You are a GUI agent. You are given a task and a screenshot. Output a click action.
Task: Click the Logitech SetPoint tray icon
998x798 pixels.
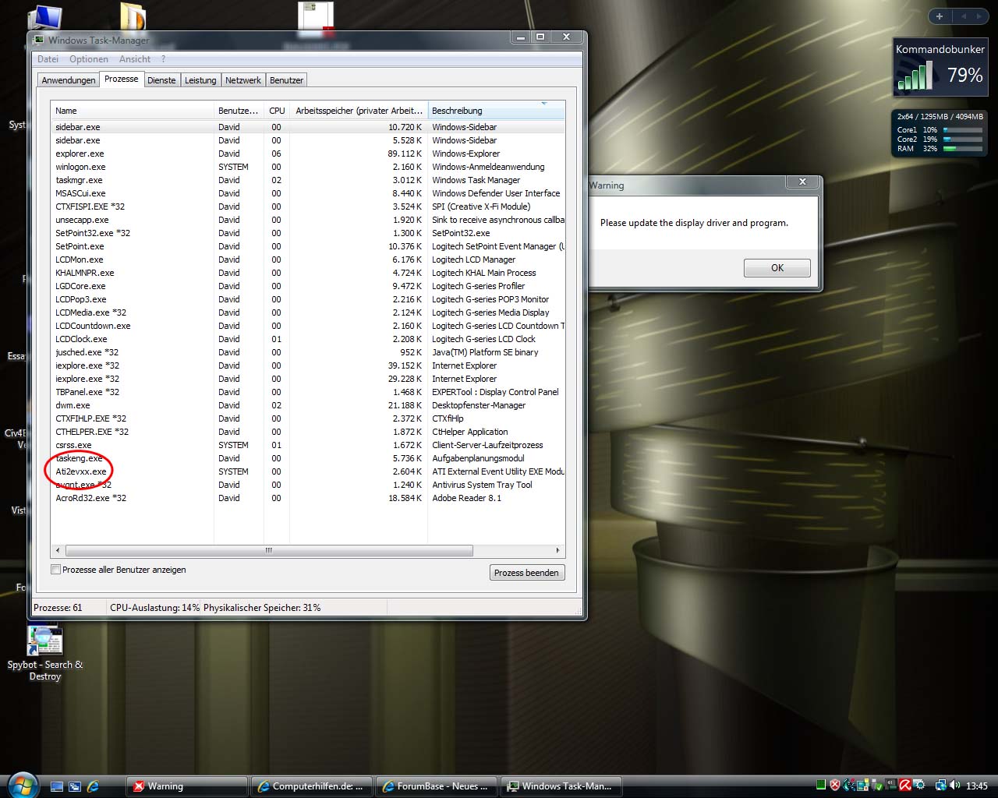[x=848, y=785]
